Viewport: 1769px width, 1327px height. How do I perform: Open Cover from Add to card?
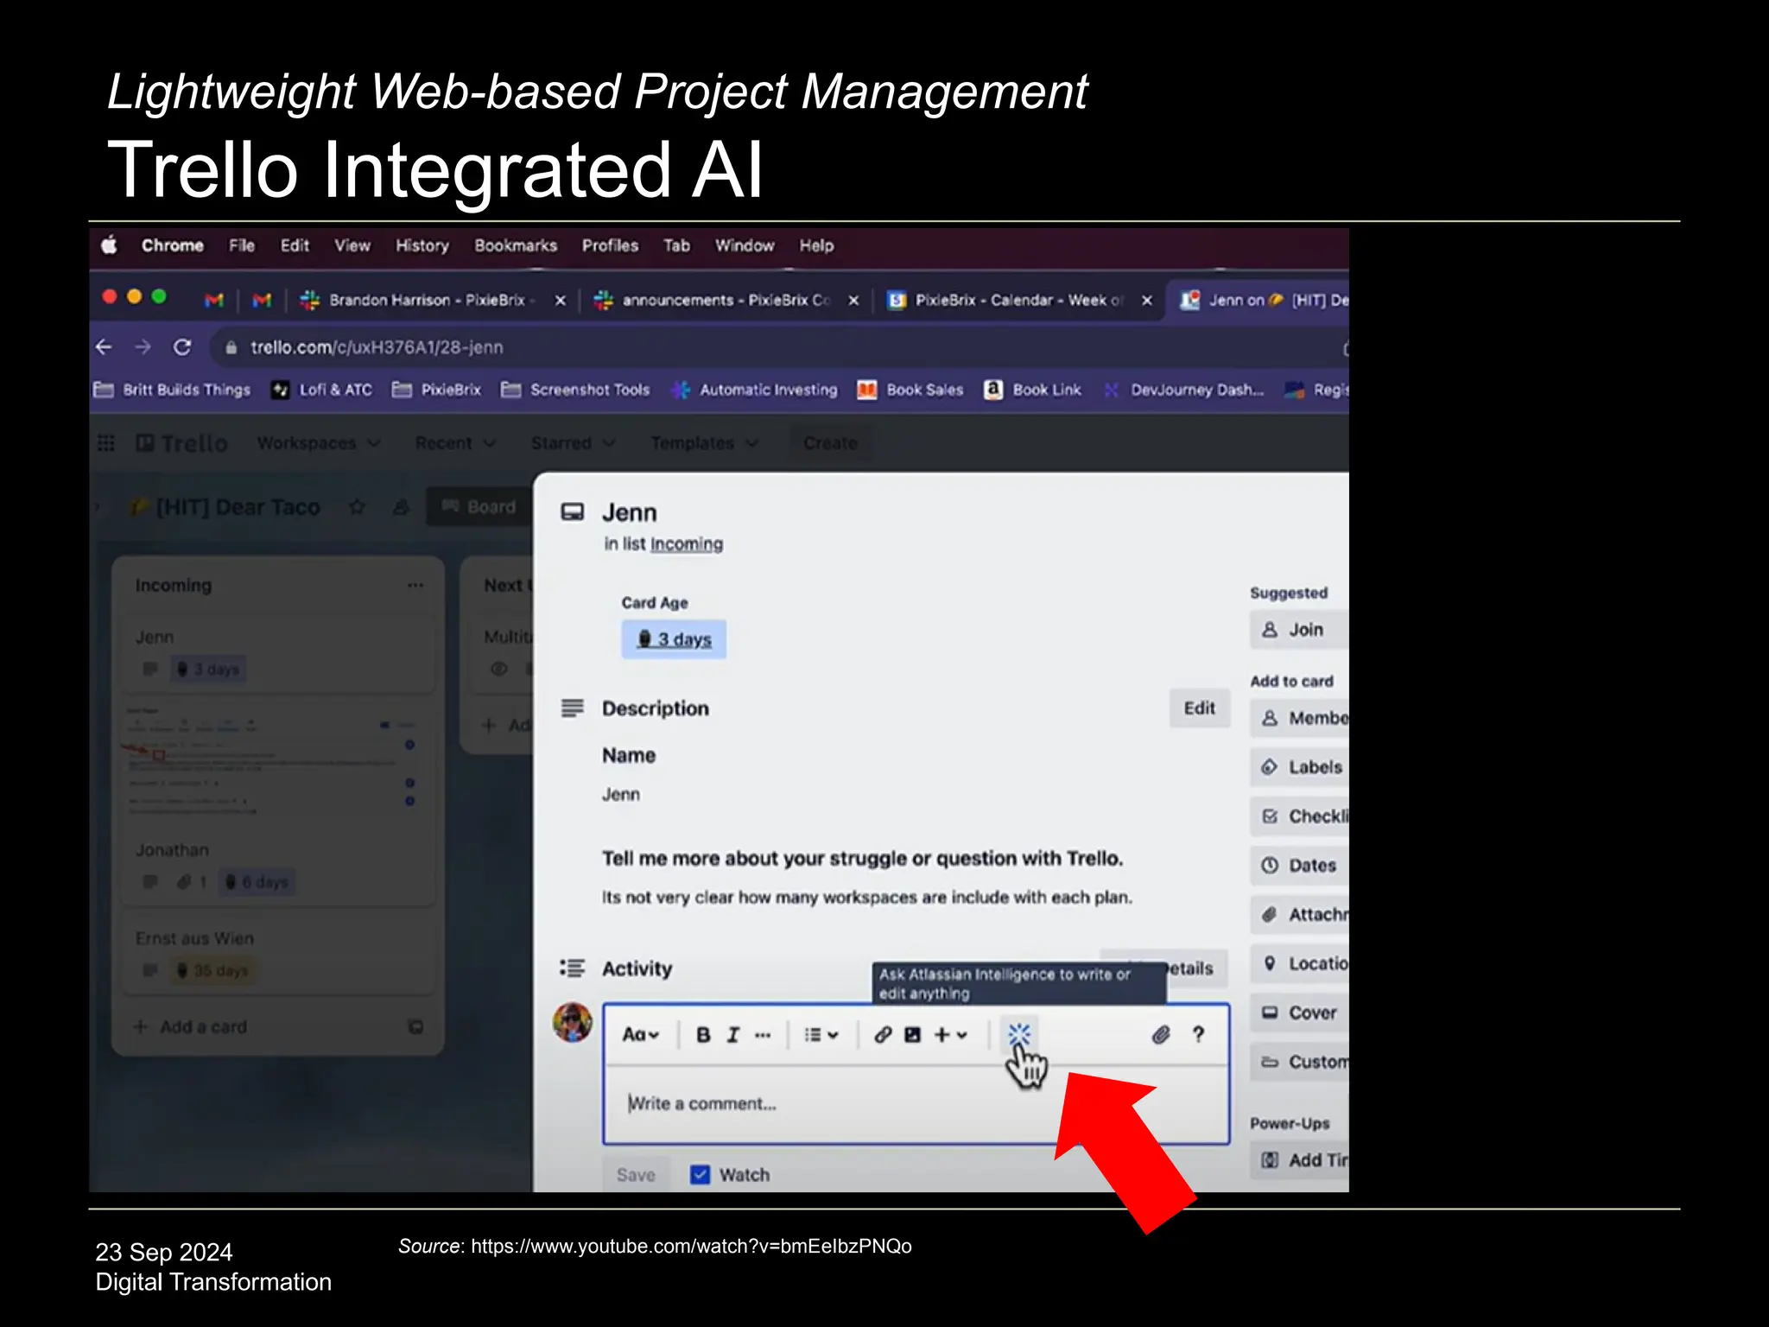[x=1298, y=1013]
